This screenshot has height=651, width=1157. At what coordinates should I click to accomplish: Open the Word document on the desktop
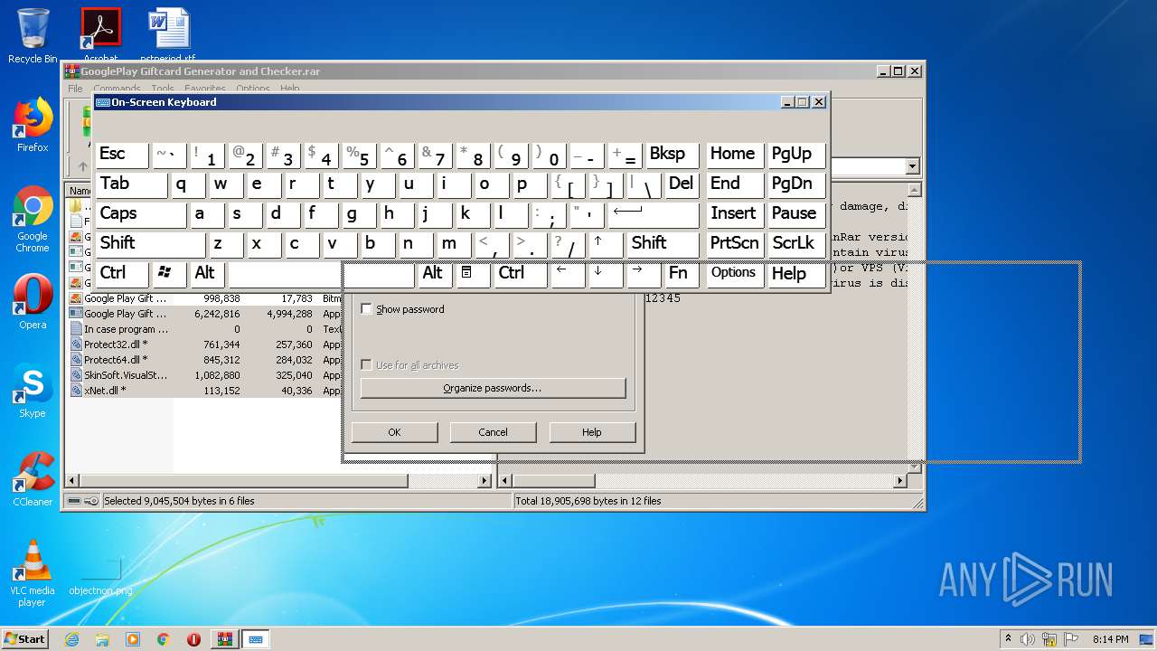[x=168, y=33]
